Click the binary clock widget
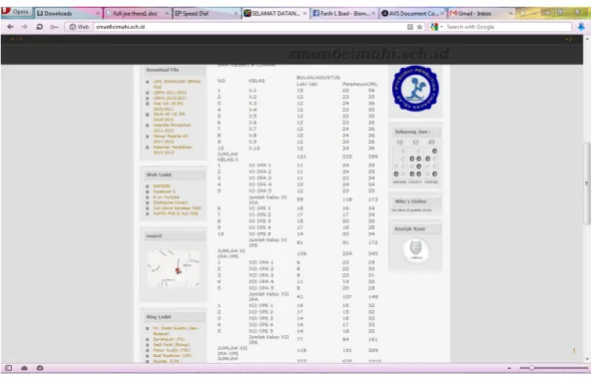Viewport: 591px width, 378px height. [415, 163]
